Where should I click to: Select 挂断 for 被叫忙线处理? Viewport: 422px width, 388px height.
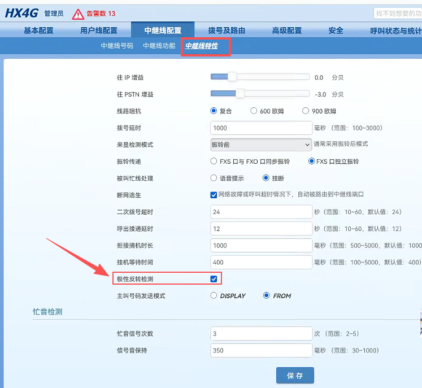tap(266, 178)
